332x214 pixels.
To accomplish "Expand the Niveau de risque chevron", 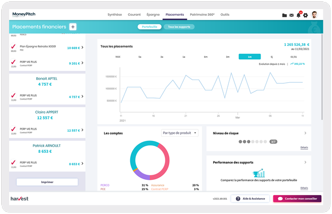I will point(305,133).
